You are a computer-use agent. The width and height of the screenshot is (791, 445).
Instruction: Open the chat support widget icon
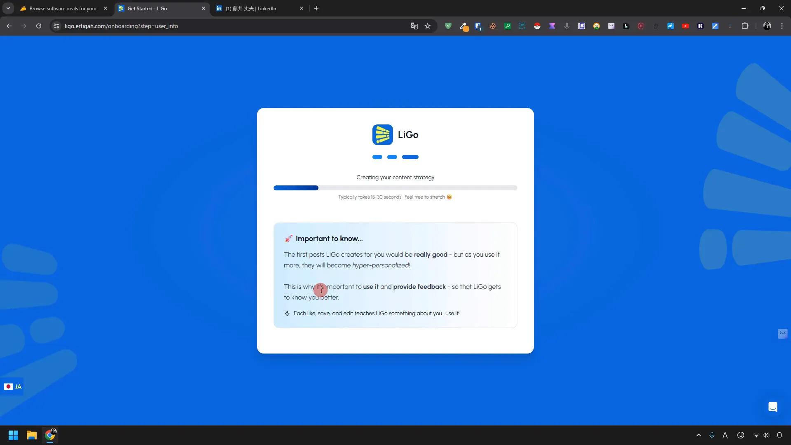(x=773, y=407)
